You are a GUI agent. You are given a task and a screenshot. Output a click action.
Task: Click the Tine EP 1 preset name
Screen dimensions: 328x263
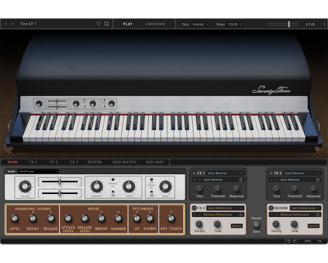tap(28, 24)
